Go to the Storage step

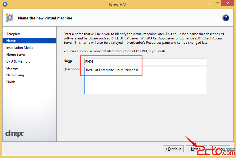click(12, 68)
